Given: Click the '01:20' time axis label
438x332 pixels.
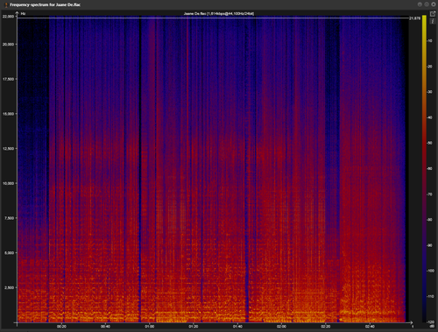Looking at the screenshot, I should coord(194,327).
